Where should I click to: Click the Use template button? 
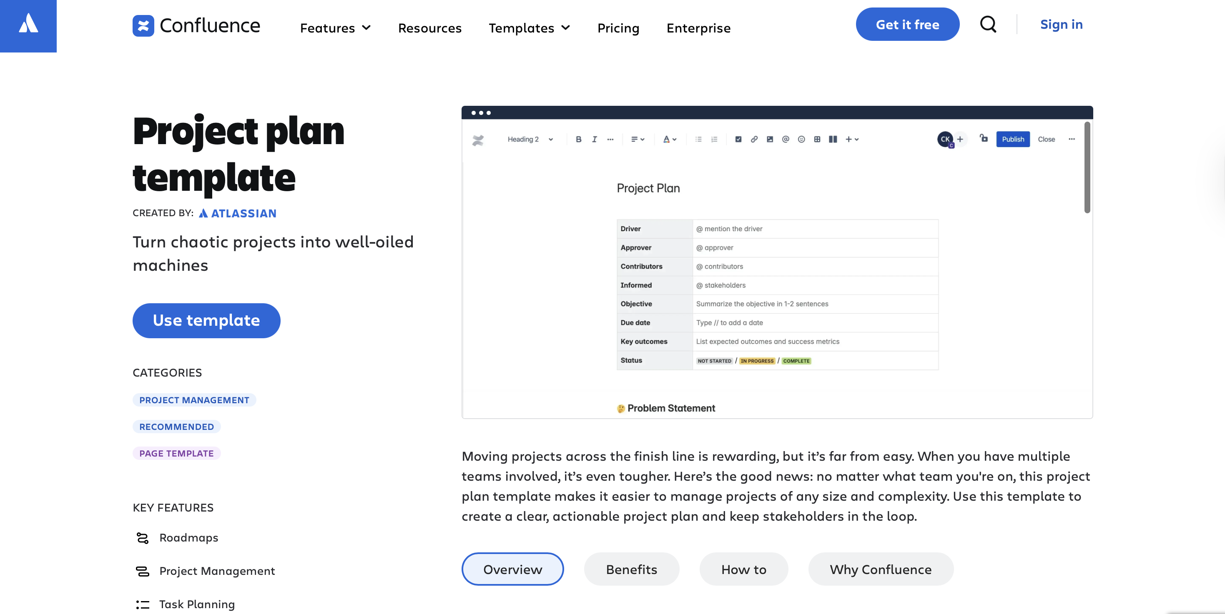click(206, 320)
